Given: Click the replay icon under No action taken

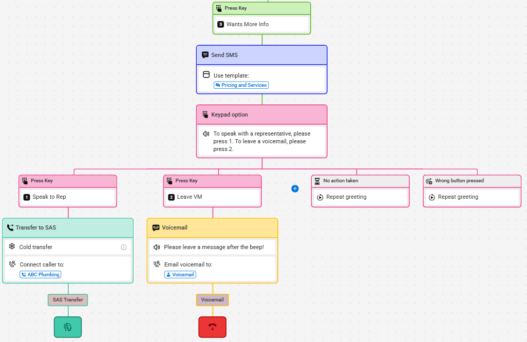Looking at the screenshot, I should tap(320, 197).
